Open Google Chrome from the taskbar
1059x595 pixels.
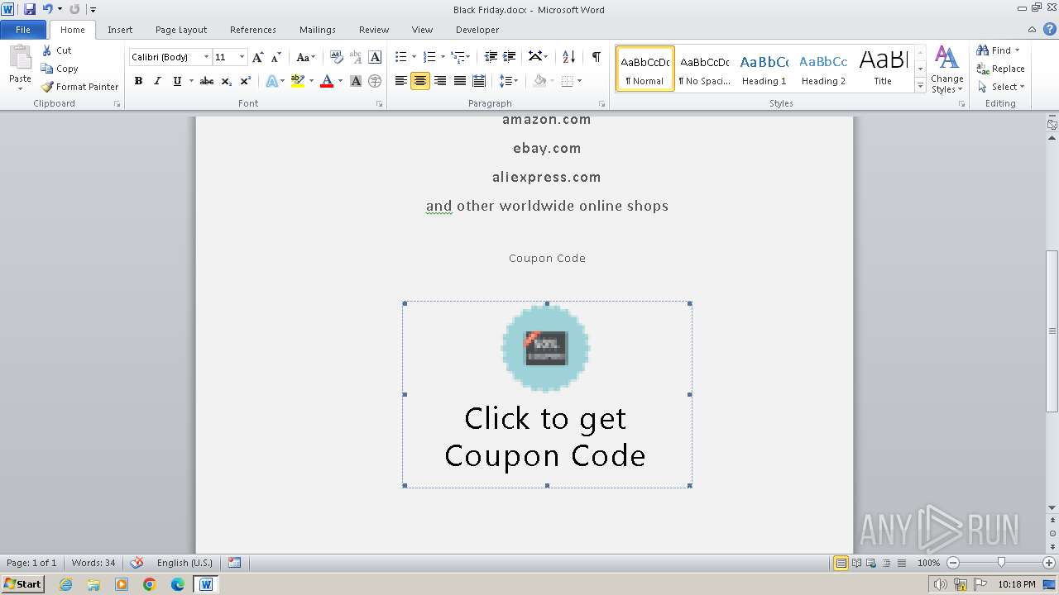click(150, 584)
